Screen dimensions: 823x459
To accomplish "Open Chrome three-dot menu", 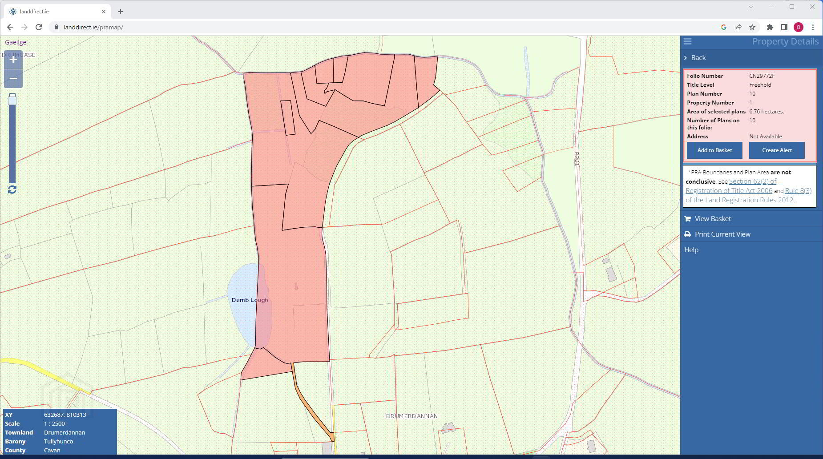I will [x=813, y=27].
